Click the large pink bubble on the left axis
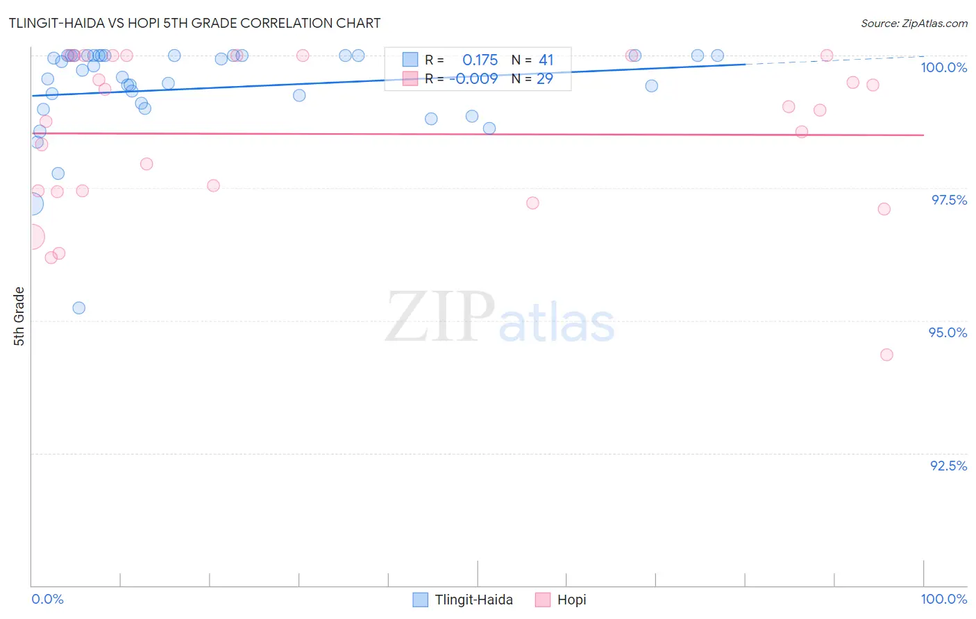The width and height of the screenshot is (976, 619). point(31,237)
